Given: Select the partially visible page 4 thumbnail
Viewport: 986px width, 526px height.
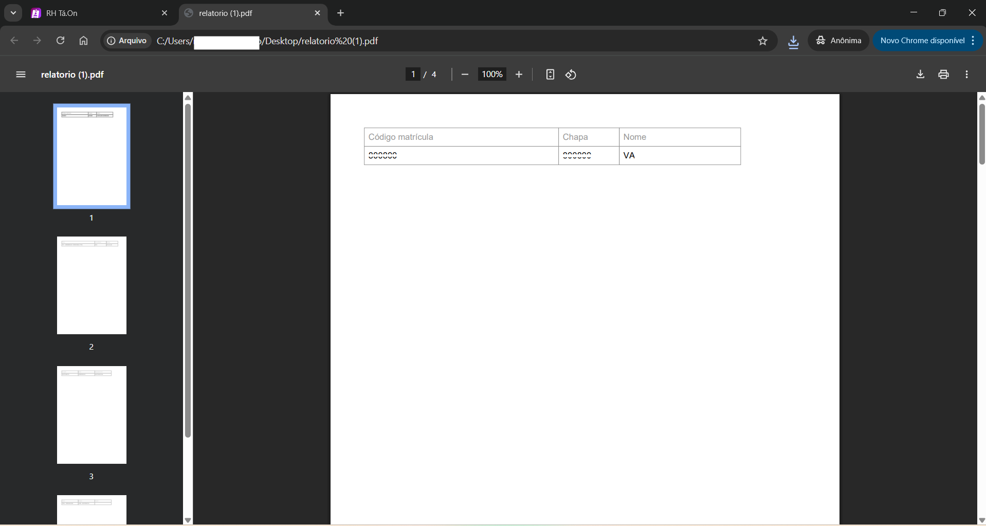Looking at the screenshot, I should 92,510.
